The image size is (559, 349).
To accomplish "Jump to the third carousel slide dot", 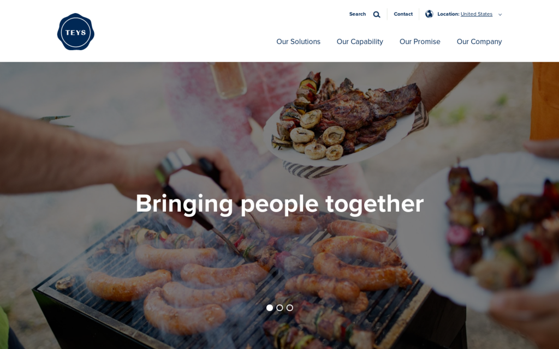I will click(289, 308).
